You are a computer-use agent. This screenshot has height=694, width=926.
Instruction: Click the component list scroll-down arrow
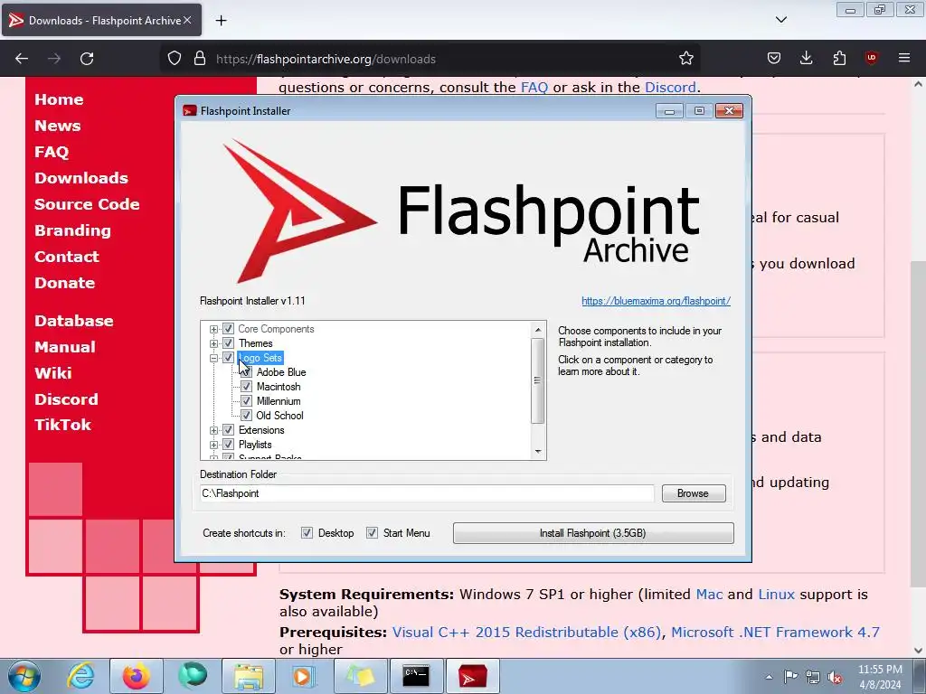pos(537,452)
